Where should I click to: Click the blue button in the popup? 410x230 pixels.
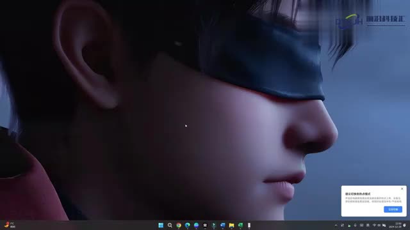(x=393, y=210)
